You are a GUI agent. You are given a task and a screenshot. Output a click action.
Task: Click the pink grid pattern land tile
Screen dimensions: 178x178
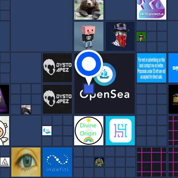[152, 162]
